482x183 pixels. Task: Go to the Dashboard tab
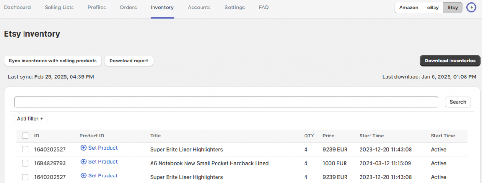click(x=17, y=8)
